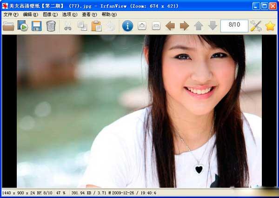Click the '47 %' zoom value in status bar

(60, 193)
